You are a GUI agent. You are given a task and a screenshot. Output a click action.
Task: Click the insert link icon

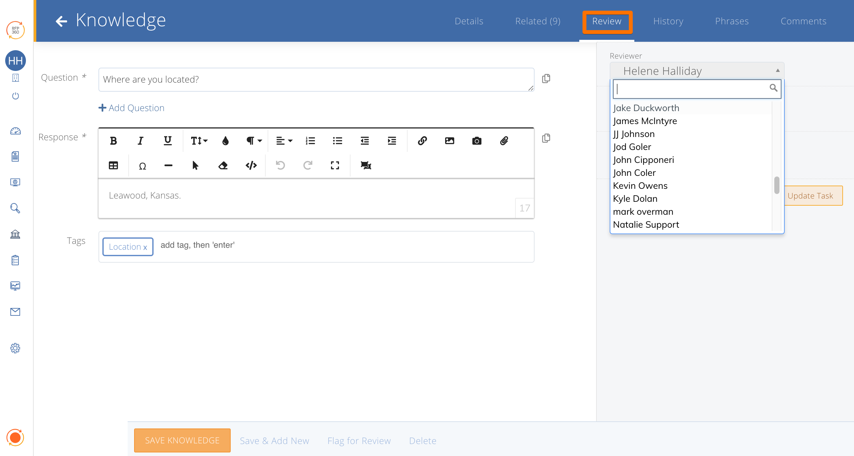tap(422, 141)
